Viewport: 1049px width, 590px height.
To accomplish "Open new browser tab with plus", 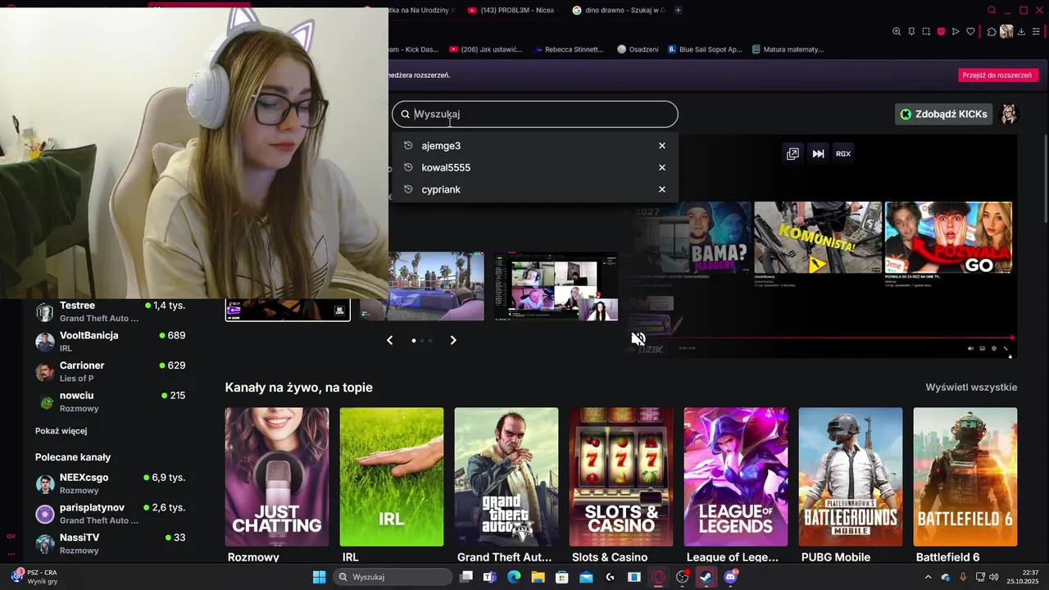I will tap(678, 10).
